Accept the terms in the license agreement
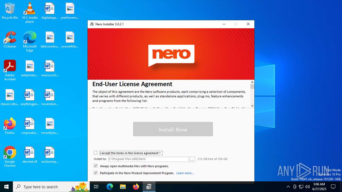The width and height of the screenshot is (342, 192). [95, 153]
